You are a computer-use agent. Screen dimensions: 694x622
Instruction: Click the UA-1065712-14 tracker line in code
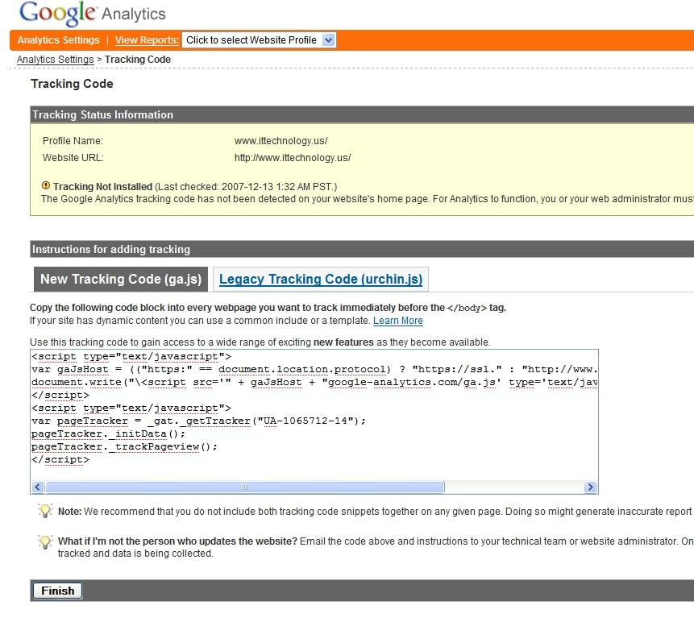pos(199,421)
